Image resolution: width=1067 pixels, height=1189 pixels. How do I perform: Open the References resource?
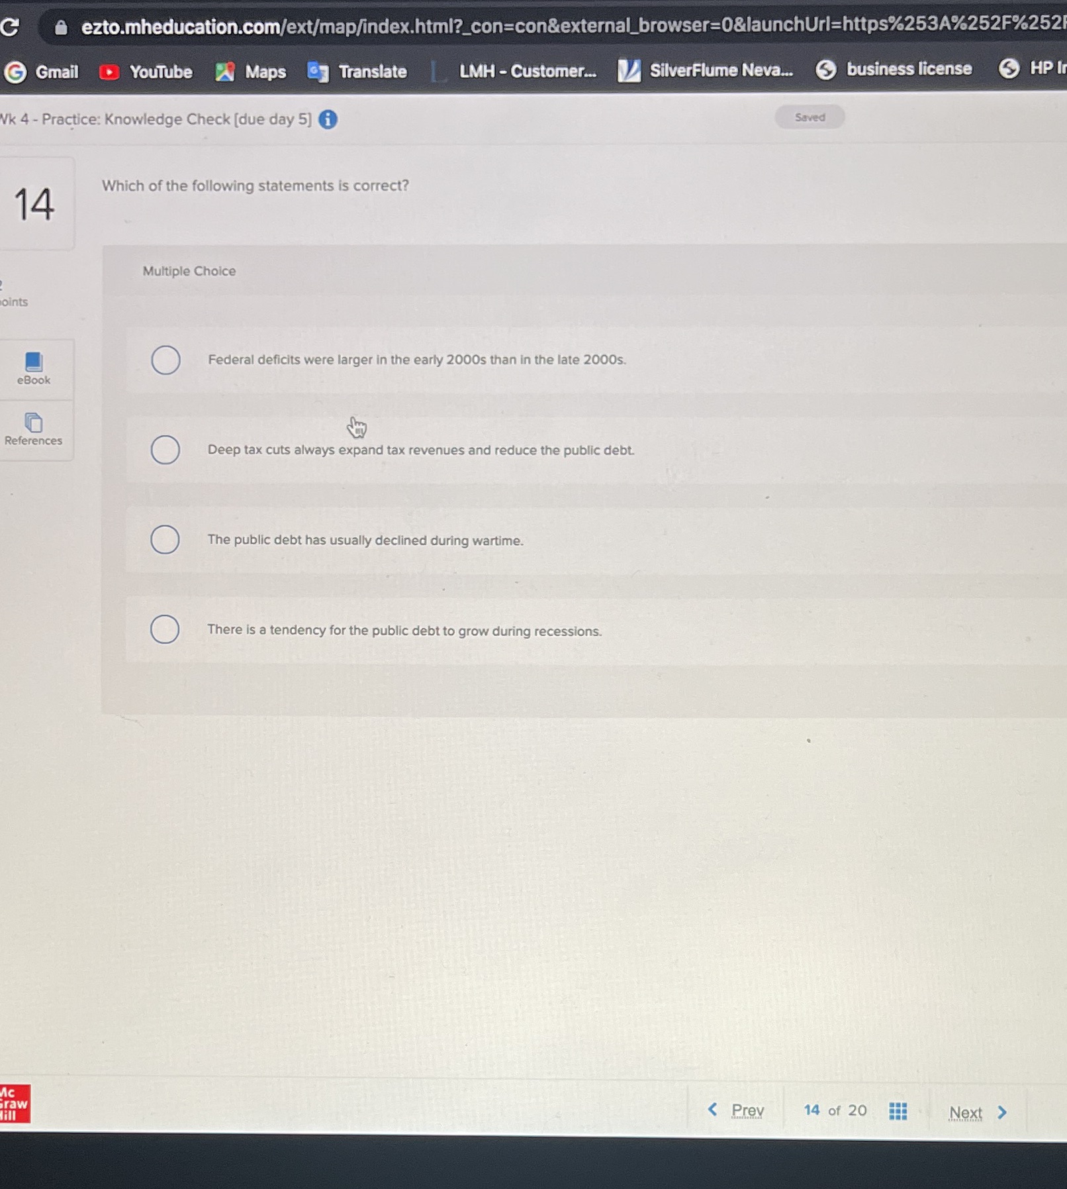click(34, 429)
